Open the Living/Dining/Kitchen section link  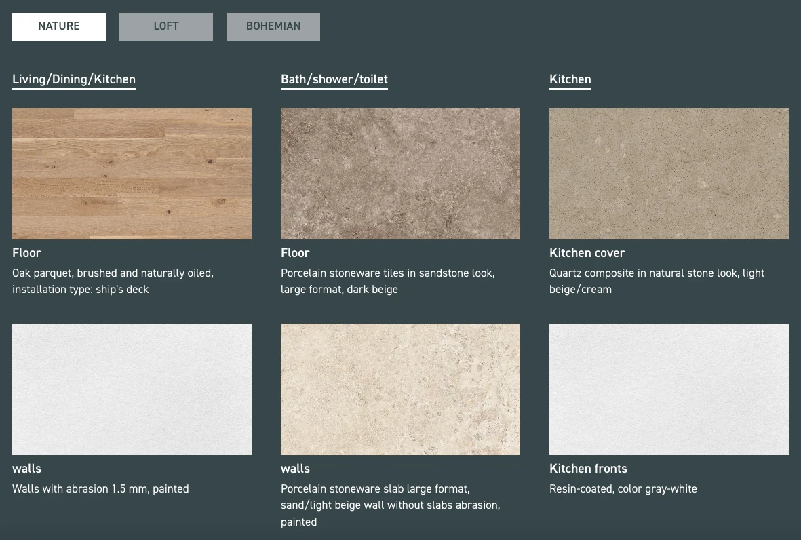[x=73, y=79]
